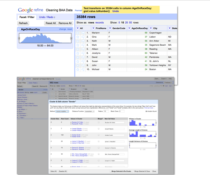
Task: Tick merge checkbox for Joseph Waples cluster
Action: [x=99, y=129]
